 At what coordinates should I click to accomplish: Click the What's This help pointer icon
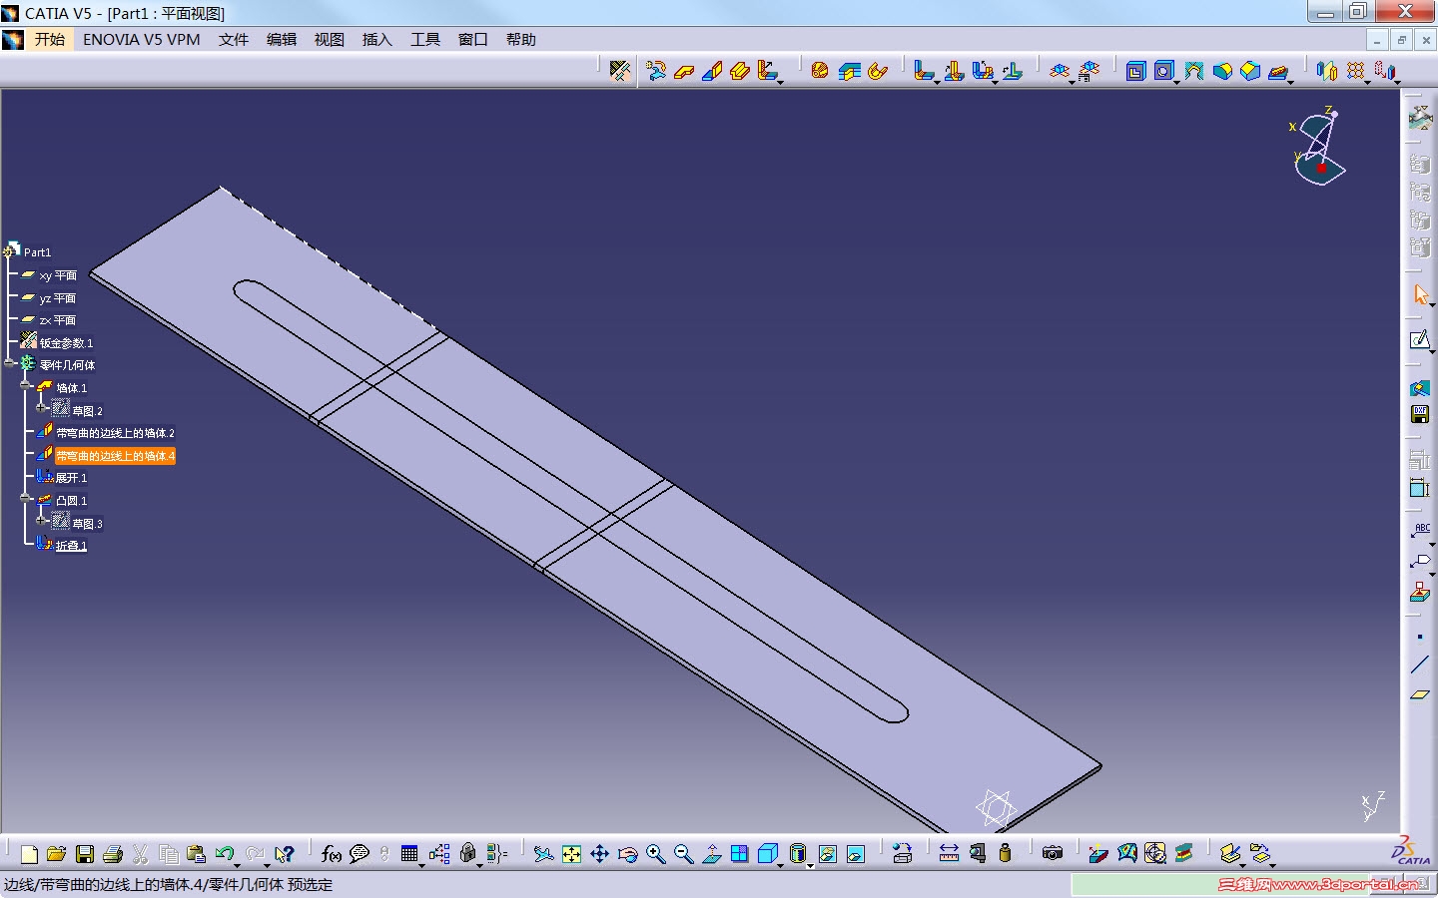pyautogui.click(x=285, y=853)
